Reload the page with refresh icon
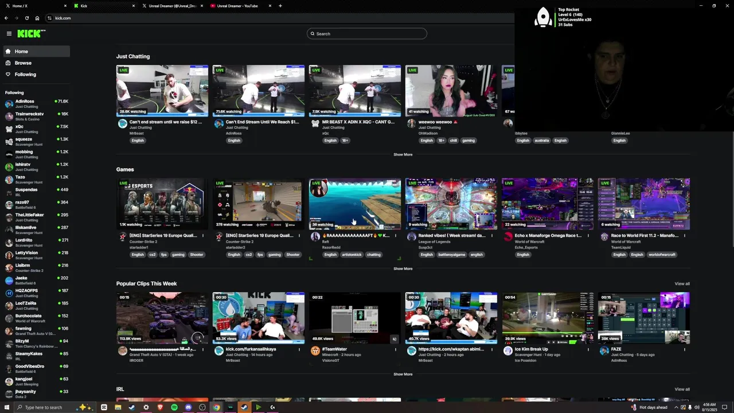The height and width of the screenshot is (413, 734). [x=26, y=18]
